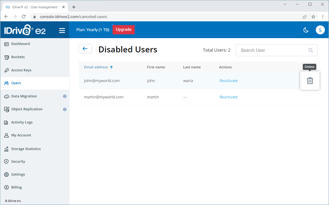
Task: Click the magnifier icon in the search box
Action: (310, 50)
